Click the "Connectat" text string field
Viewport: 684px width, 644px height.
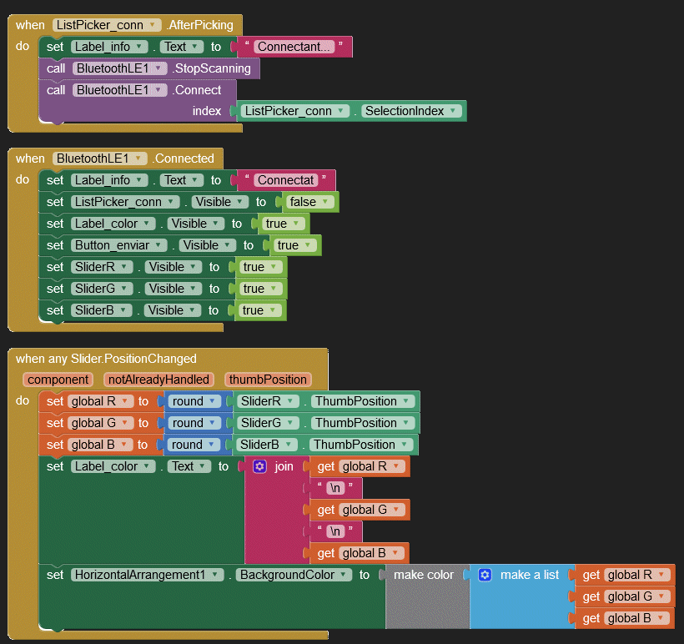pos(286,180)
